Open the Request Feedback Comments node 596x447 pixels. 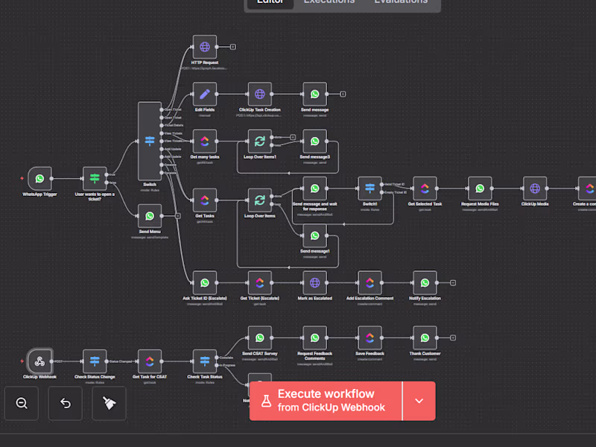click(x=314, y=338)
